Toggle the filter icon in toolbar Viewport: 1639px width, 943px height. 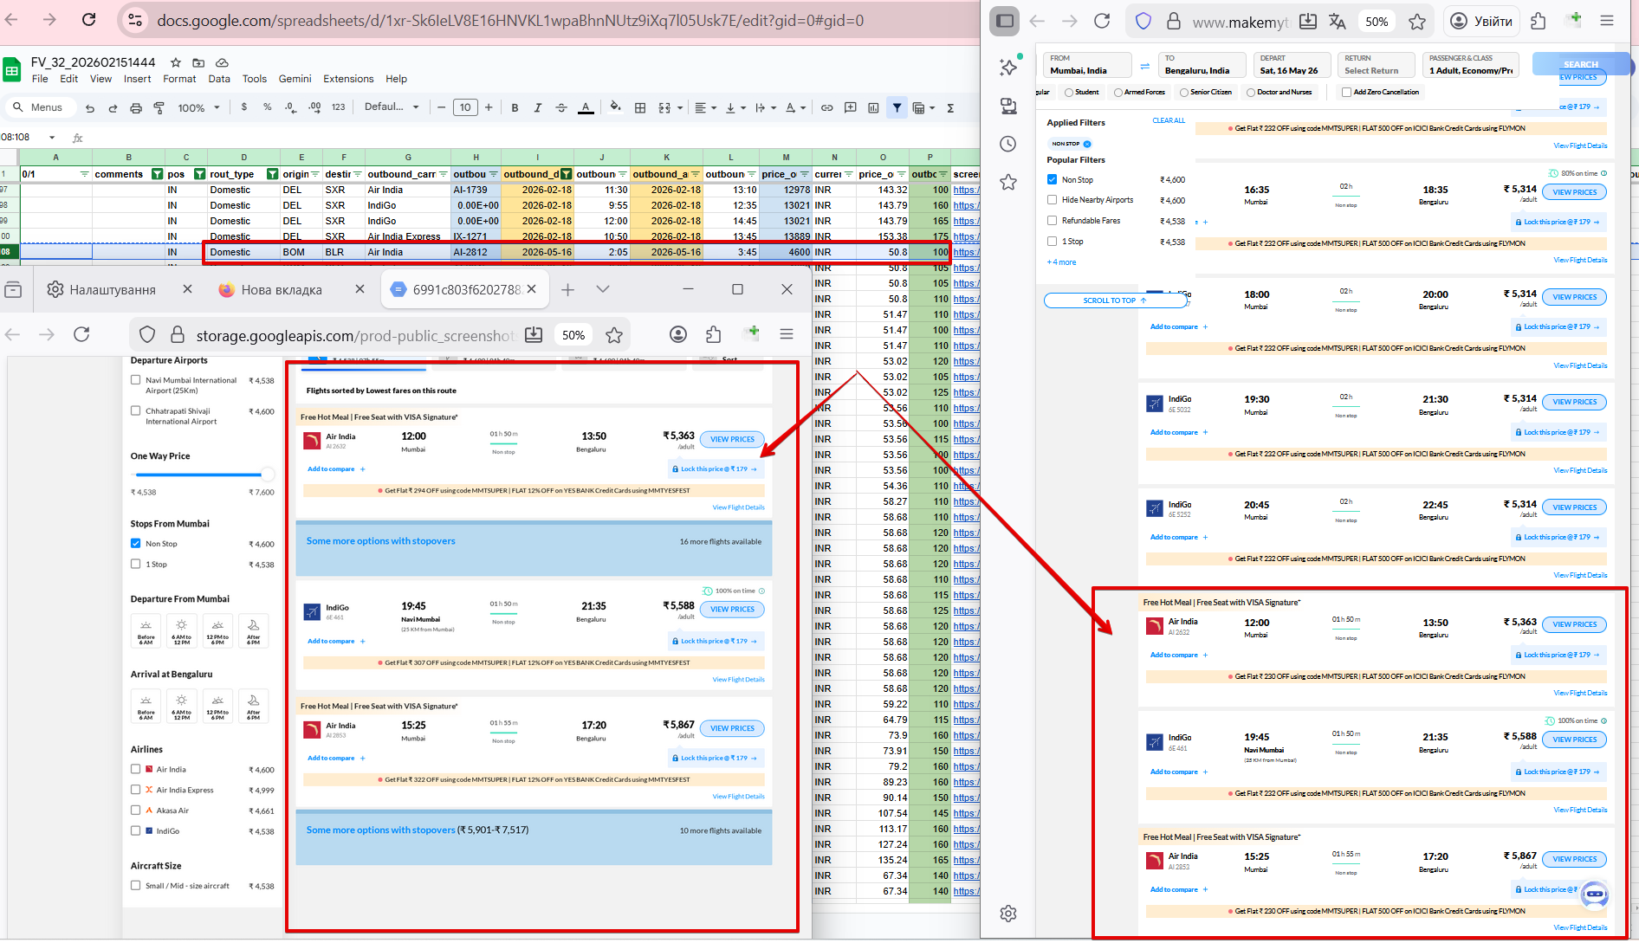[897, 107]
